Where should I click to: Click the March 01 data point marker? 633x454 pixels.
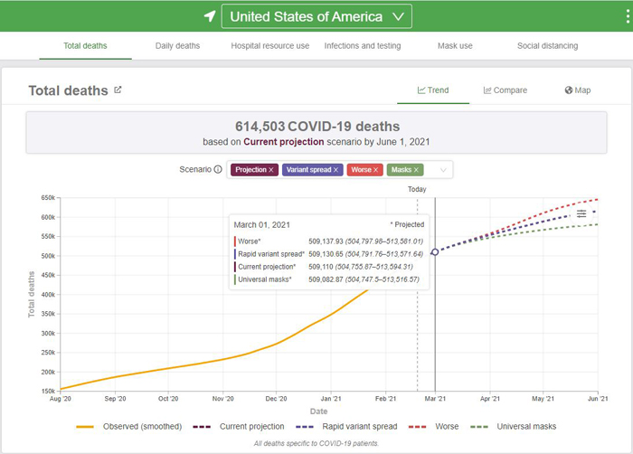tap(435, 252)
